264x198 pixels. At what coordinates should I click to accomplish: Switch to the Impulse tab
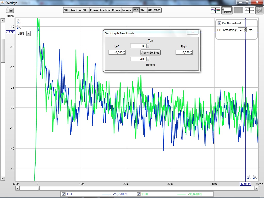pos(127,10)
